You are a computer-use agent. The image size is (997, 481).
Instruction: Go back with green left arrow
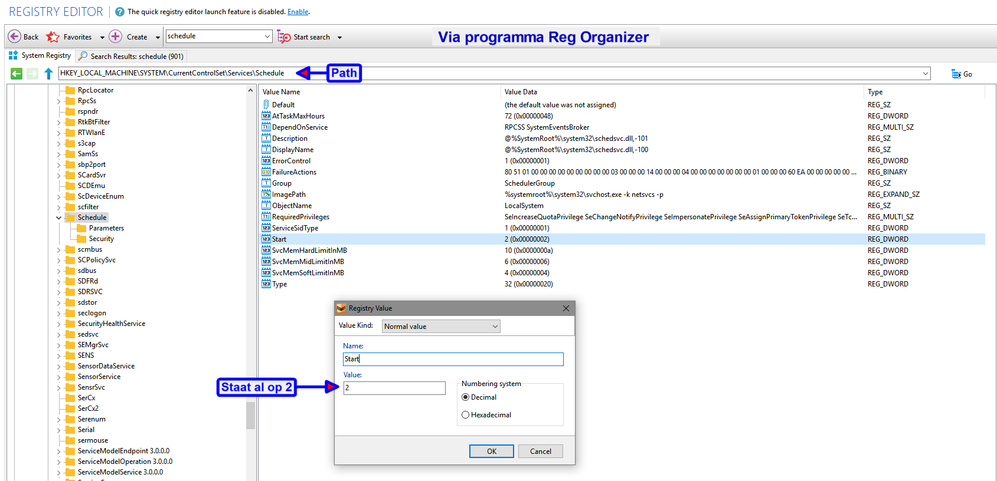pyautogui.click(x=17, y=74)
